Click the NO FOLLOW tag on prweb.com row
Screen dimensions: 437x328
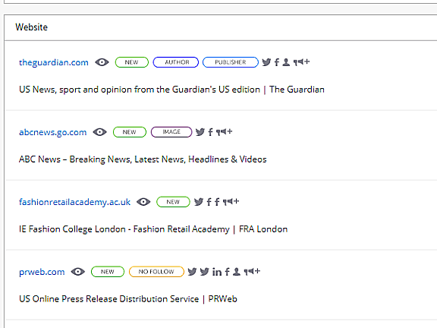[x=156, y=272]
